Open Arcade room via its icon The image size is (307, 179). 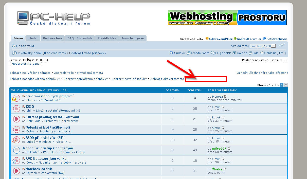coord(188,53)
